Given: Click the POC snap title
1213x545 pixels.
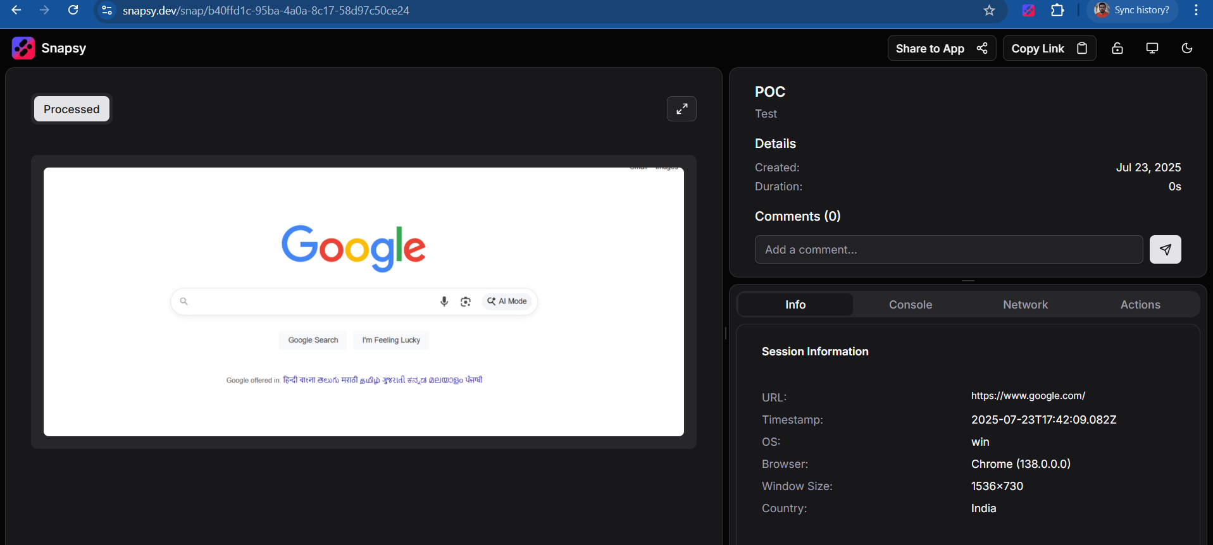Looking at the screenshot, I should [770, 92].
